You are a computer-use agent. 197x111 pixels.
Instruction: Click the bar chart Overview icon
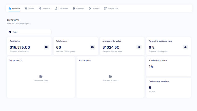point(10,8)
